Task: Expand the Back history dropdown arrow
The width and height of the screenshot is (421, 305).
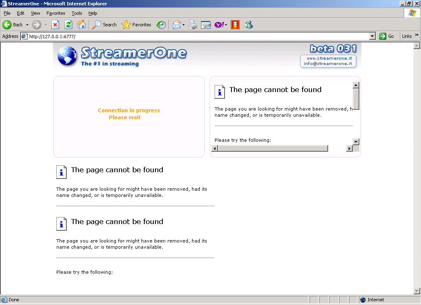Action: 27,25
